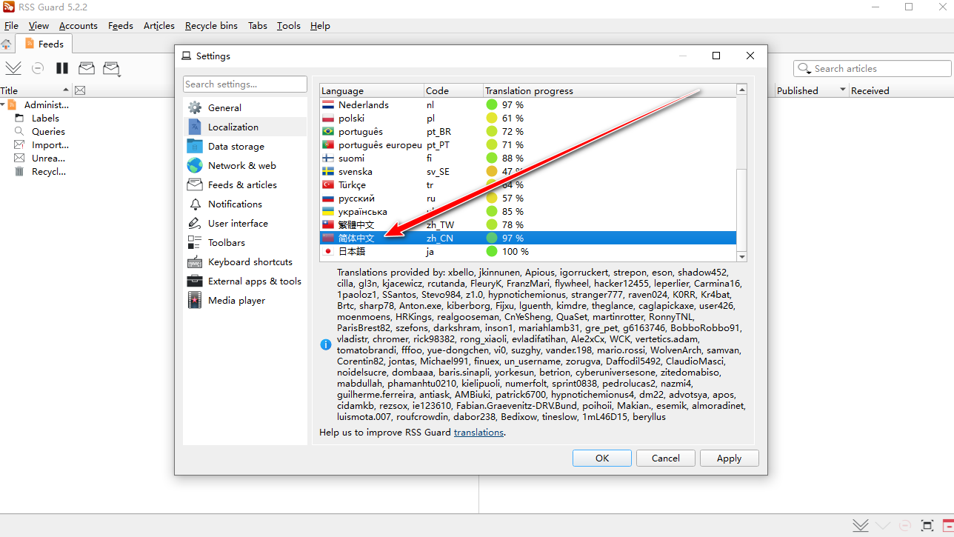Open the External apps & tools category
Image resolution: width=954 pixels, height=537 pixels.
point(245,281)
